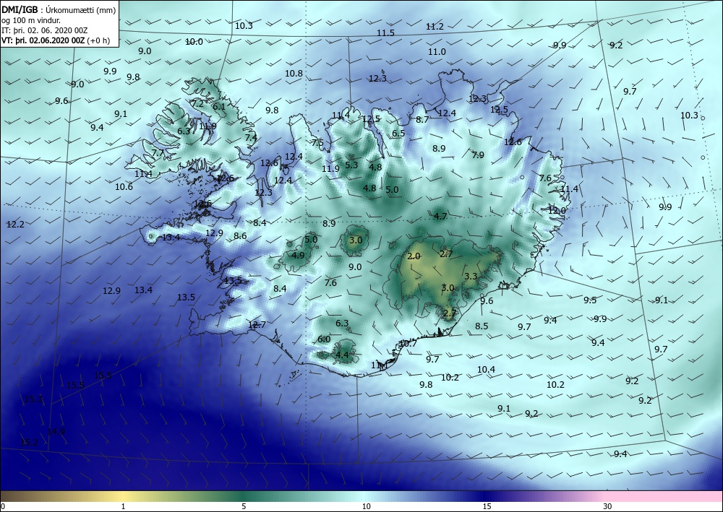The image size is (723, 512).
Task: Click the map value '15.2'
Action: pyautogui.click(x=30, y=443)
